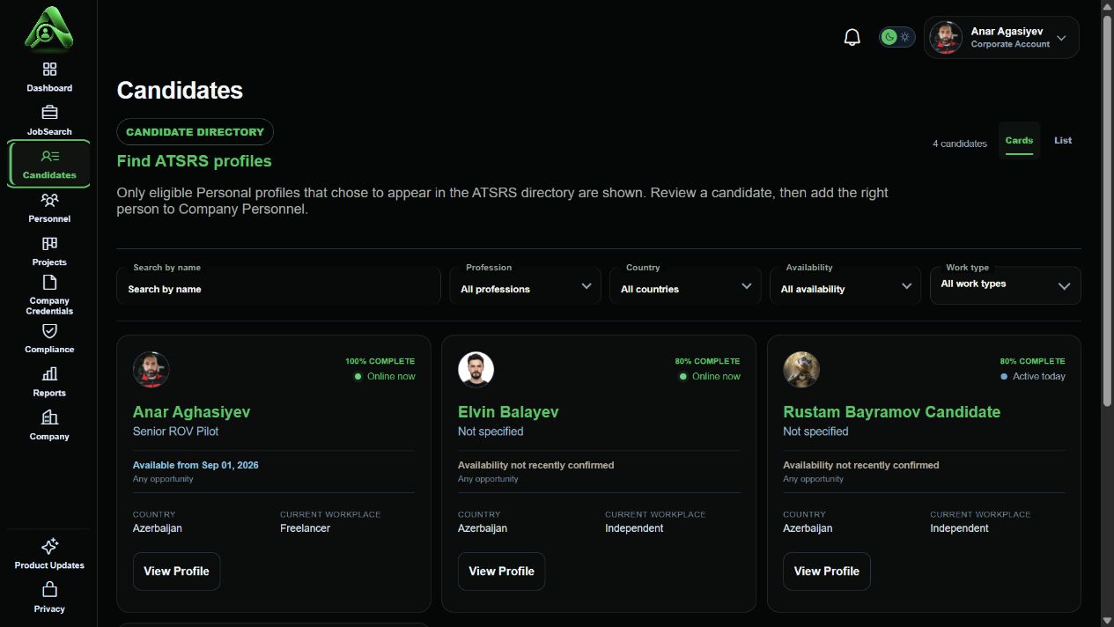Click the Freelancer workplace value

[305, 528]
